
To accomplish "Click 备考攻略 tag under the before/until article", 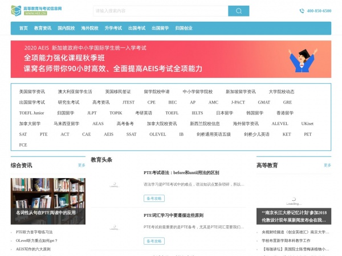I will coord(154,199).
